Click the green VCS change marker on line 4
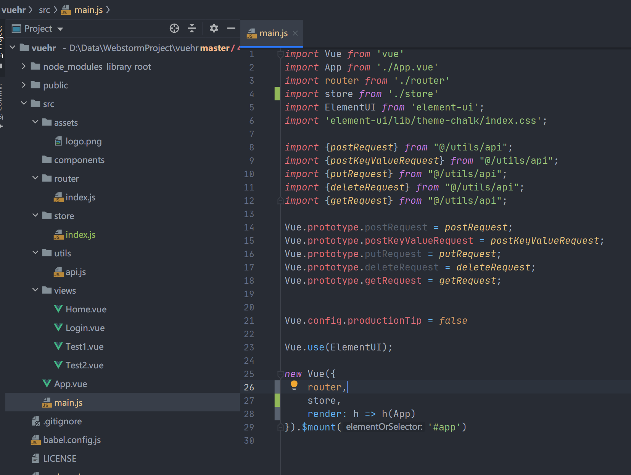 [x=277, y=94]
